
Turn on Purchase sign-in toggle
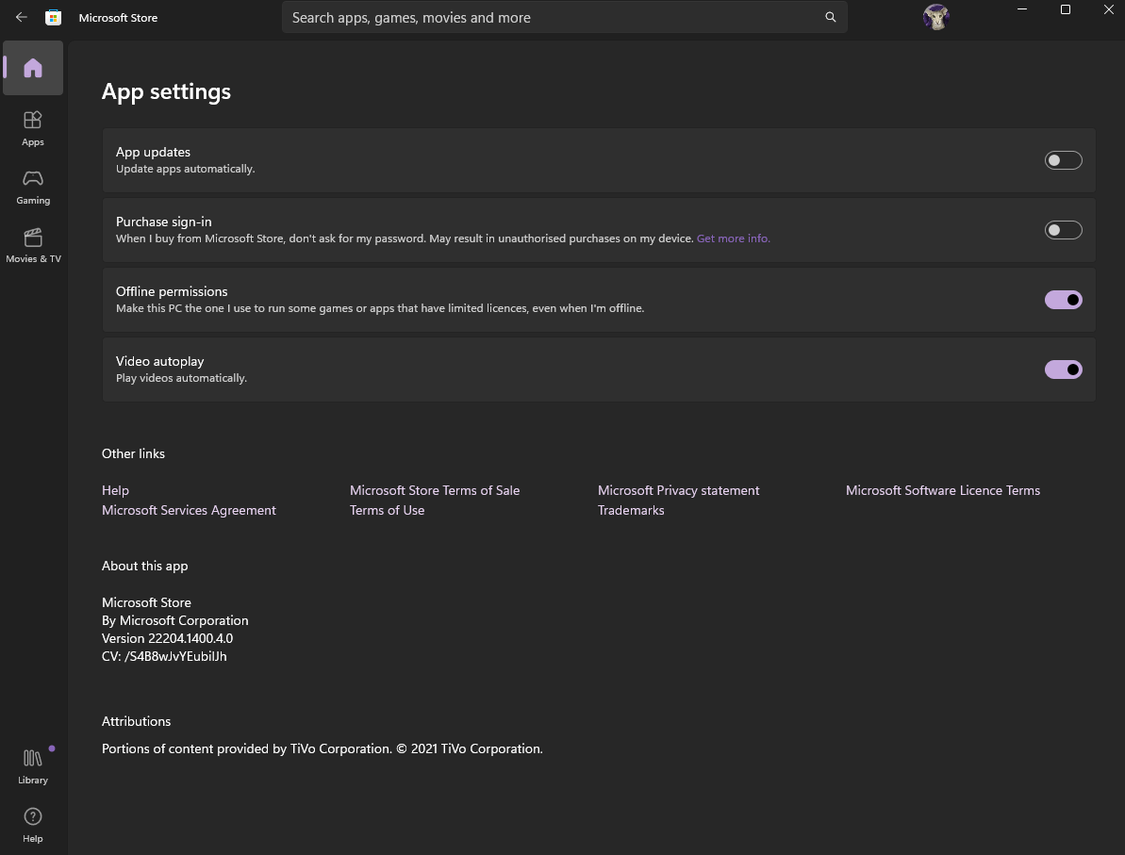pyautogui.click(x=1064, y=229)
